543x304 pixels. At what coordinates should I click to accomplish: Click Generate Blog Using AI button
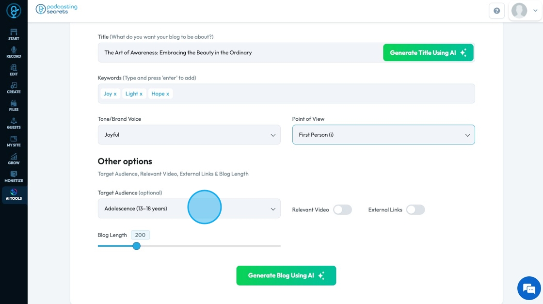pyautogui.click(x=286, y=275)
